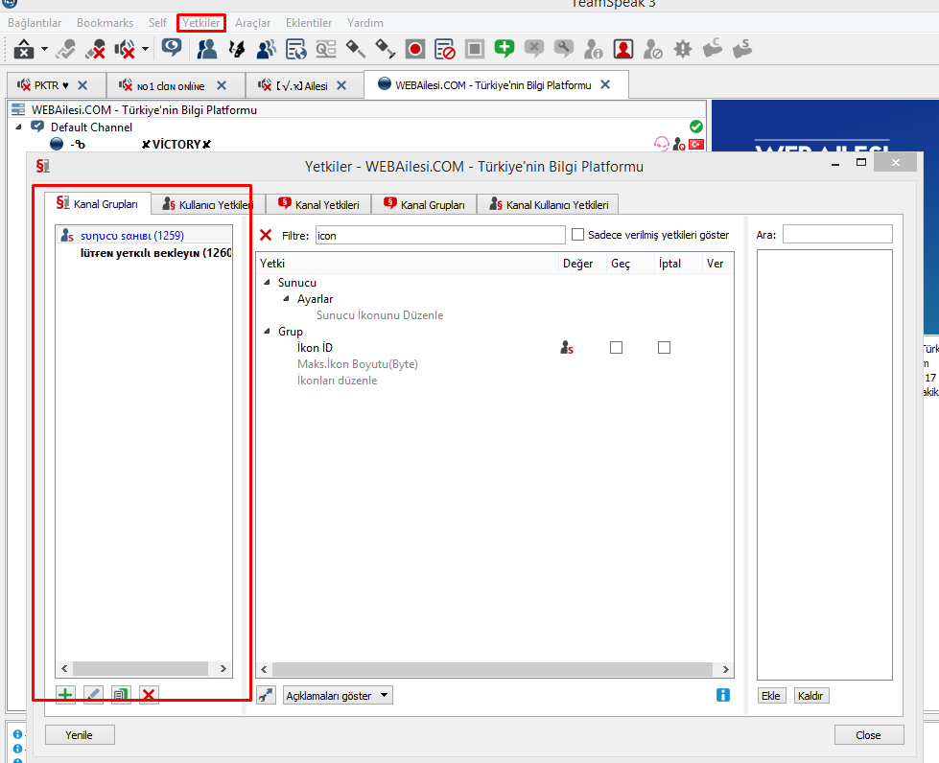
Task: Click the greyed disconnect plug icon
Action: [x=65, y=49]
